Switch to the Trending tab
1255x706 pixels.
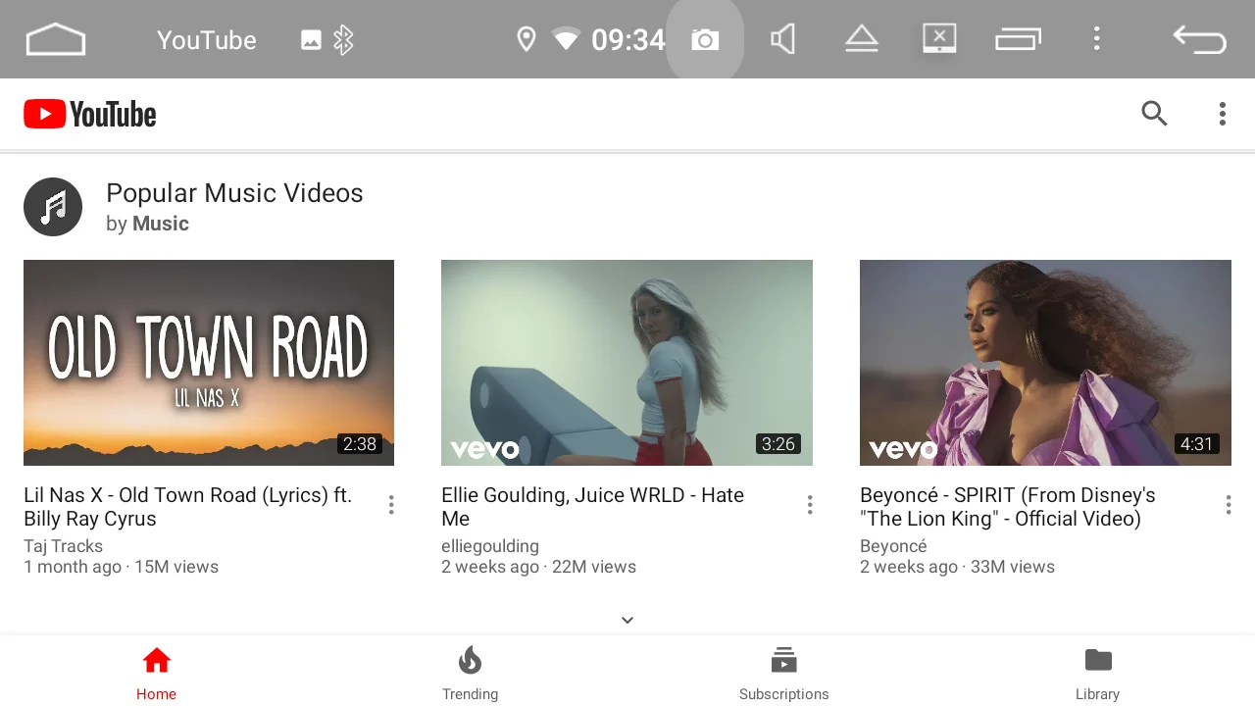coord(470,673)
